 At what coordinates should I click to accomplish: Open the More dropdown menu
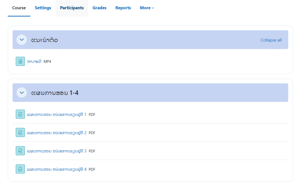pos(147,8)
